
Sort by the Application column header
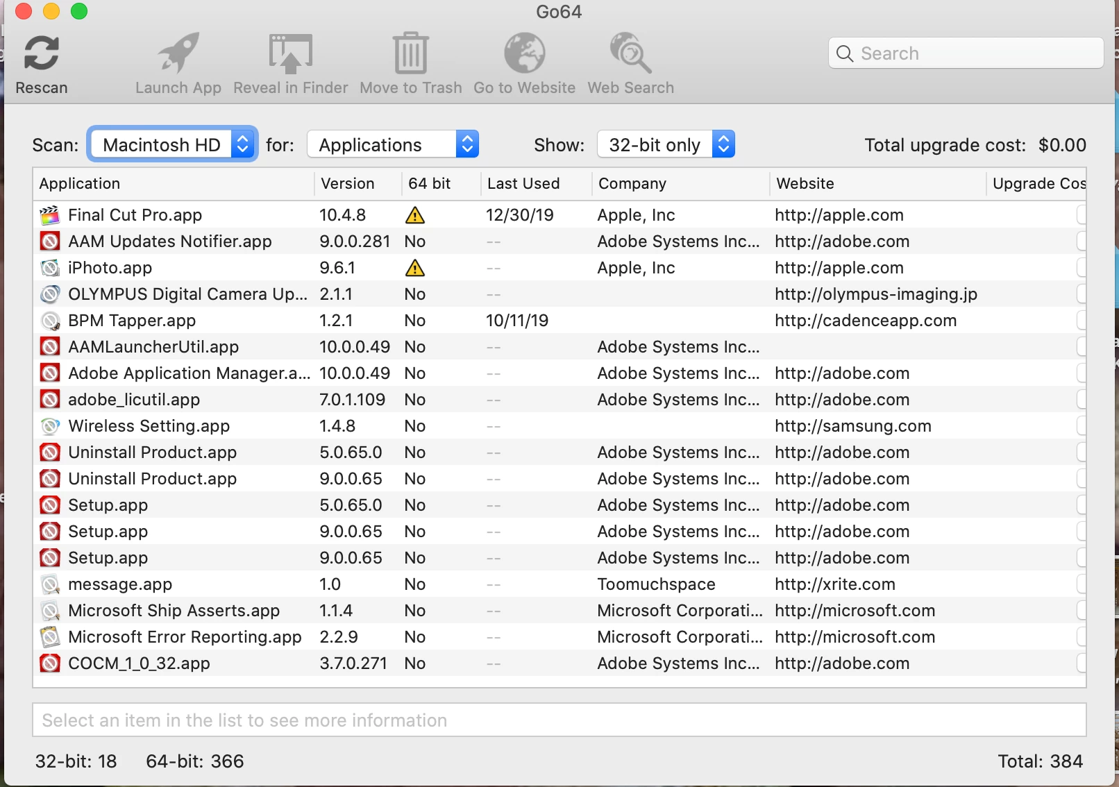tap(174, 184)
